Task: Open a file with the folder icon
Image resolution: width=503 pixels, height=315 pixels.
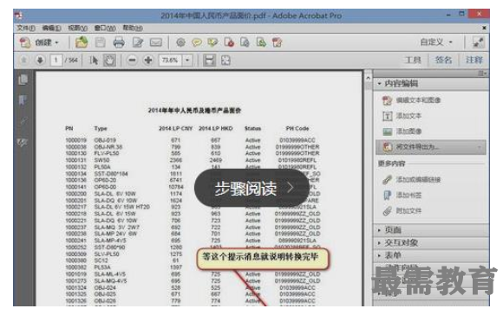Action: tap(82, 42)
